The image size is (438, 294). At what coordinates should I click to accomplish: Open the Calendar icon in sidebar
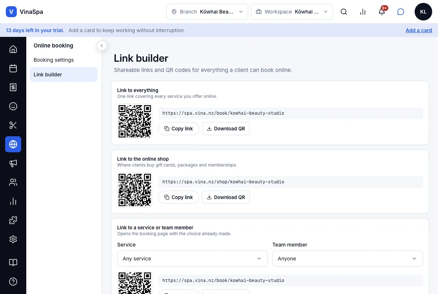(13, 68)
